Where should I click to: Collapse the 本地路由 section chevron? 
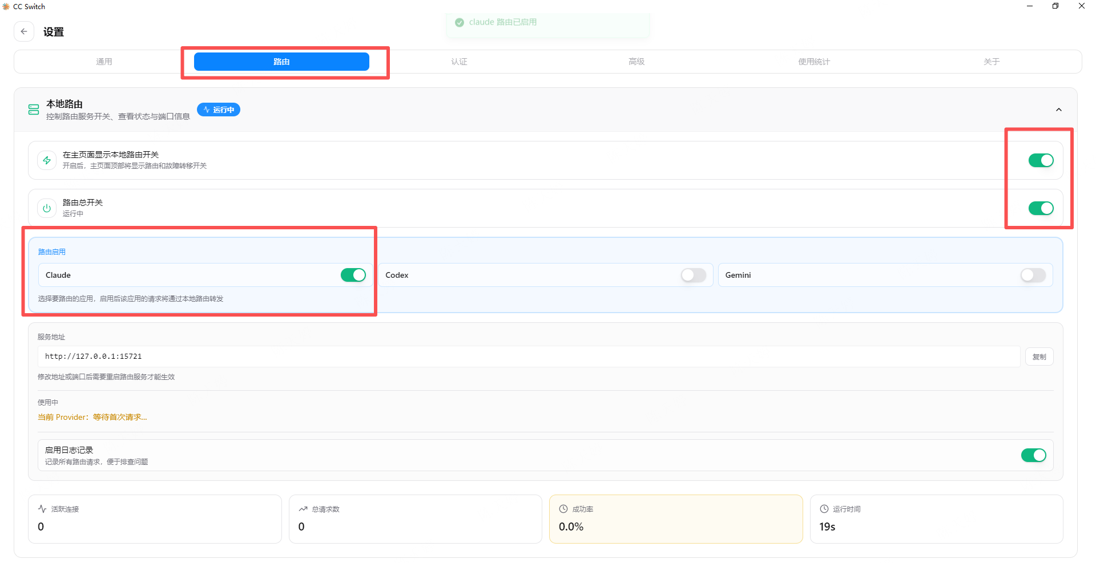(1059, 110)
